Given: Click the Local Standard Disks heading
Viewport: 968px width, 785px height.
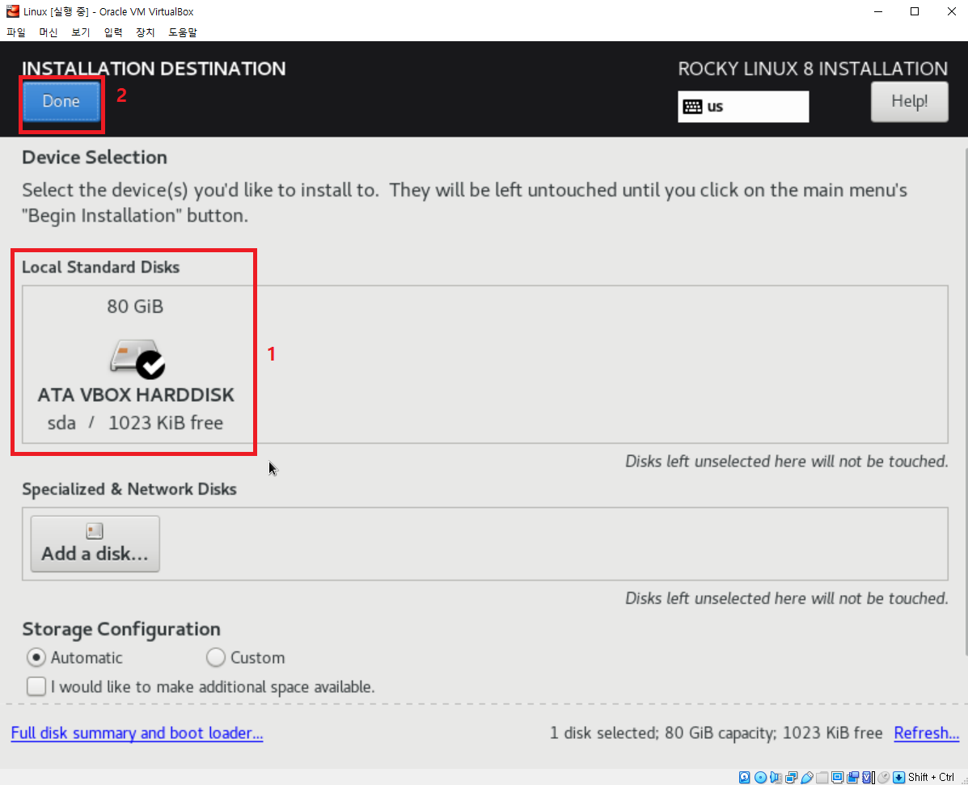Looking at the screenshot, I should [100, 268].
